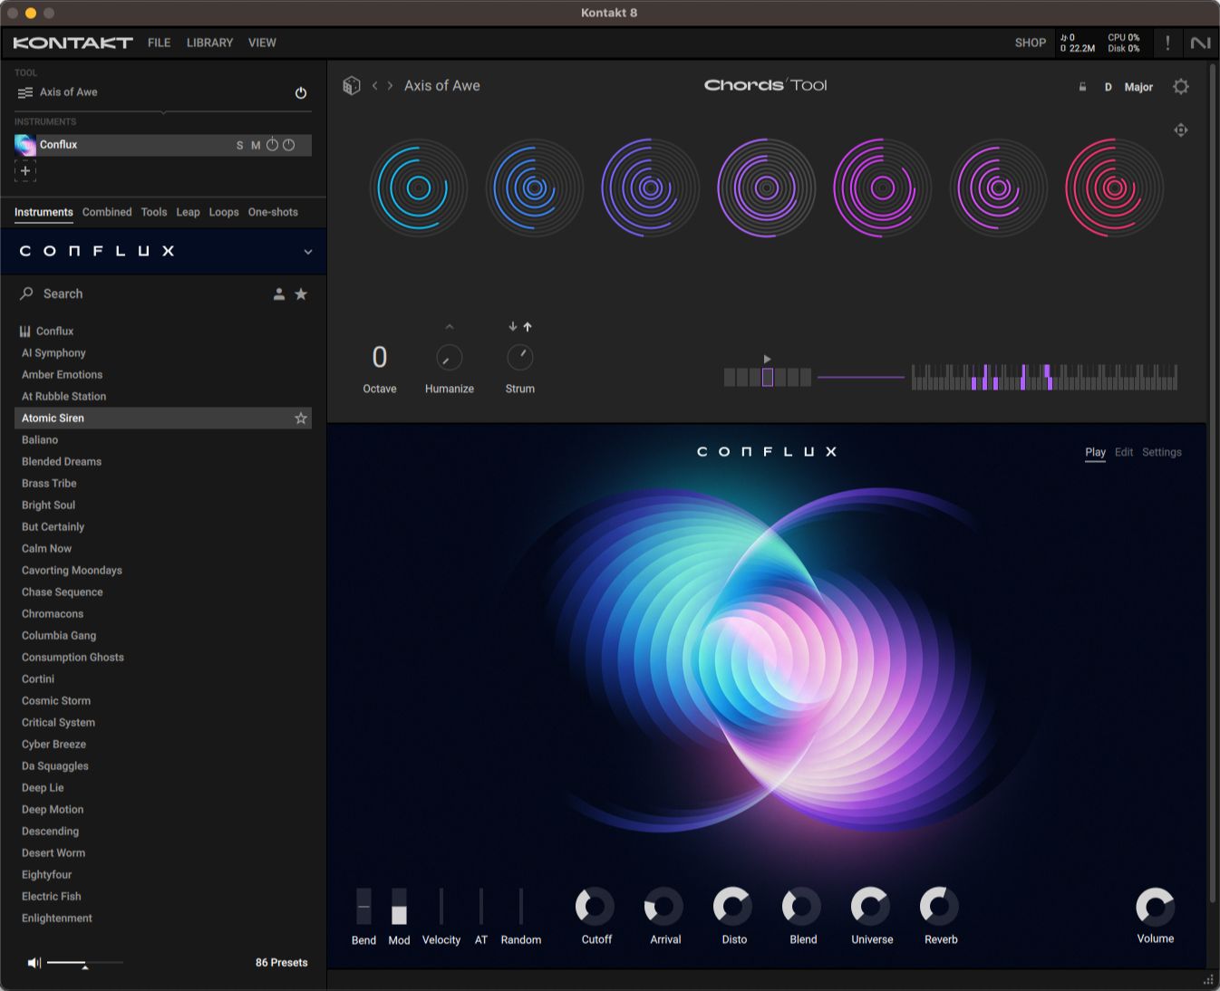Viewport: 1220px width, 991px height.
Task: Click the user presets icon above the preset list
Action: pyautogui.click(x=279, y=293)
